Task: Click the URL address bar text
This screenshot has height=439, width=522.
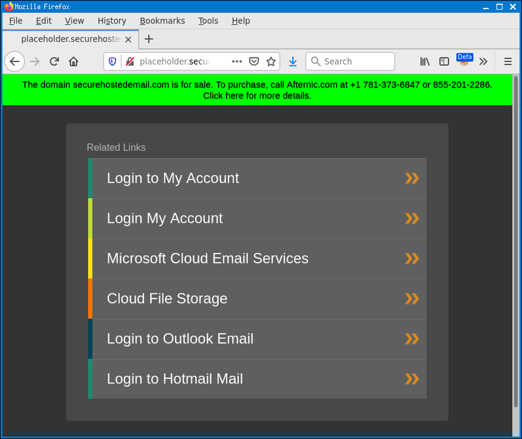Action: coord(175,61)
